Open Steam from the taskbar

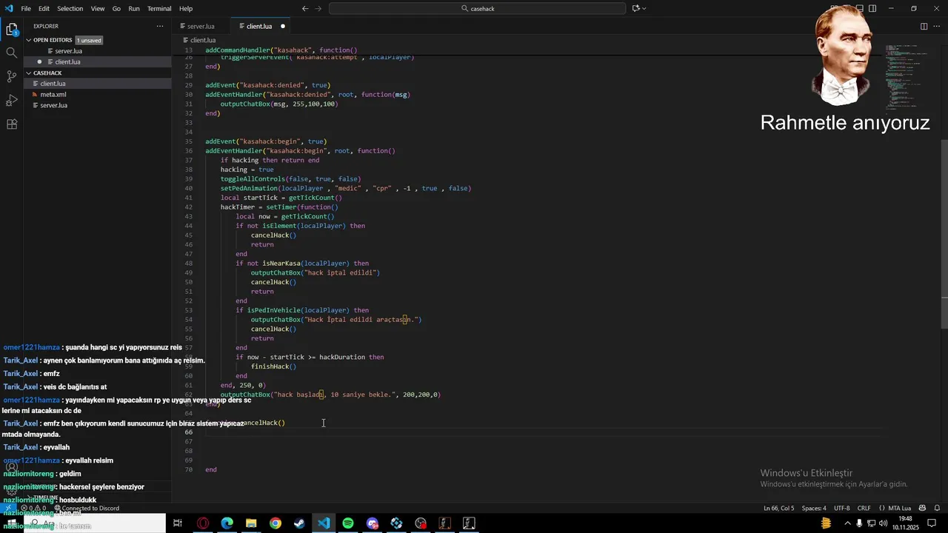[299, 523]
